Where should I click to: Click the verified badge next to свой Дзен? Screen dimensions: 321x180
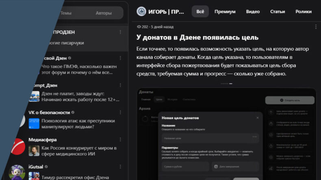[x=69, y=58]
